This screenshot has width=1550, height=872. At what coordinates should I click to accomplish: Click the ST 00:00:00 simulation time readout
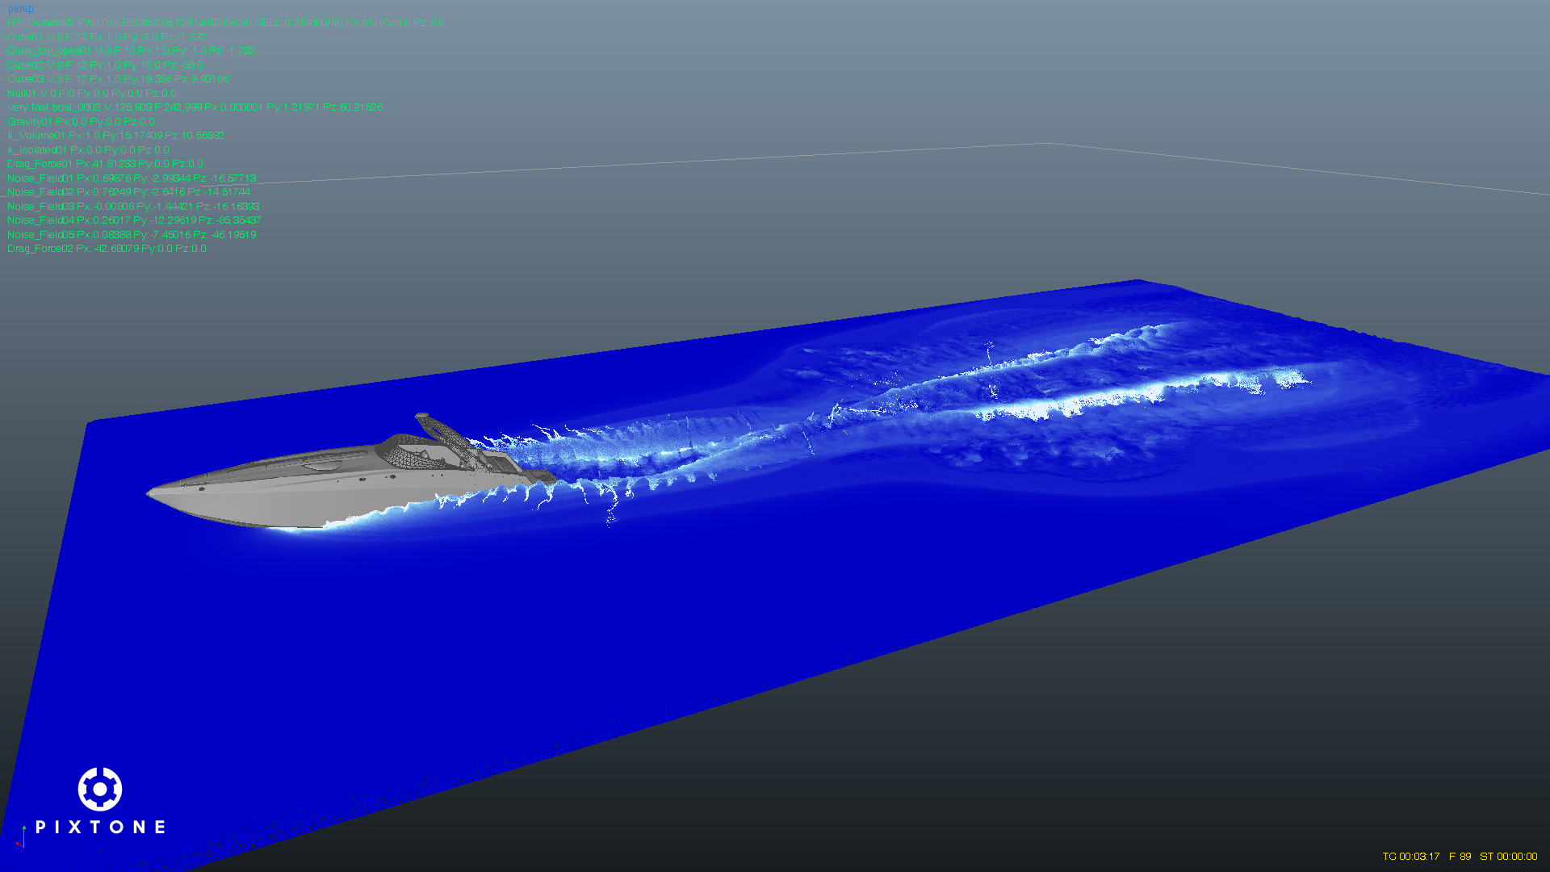click(x=1508, y=857)
